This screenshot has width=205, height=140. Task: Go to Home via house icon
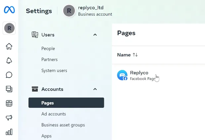point(9,46)
